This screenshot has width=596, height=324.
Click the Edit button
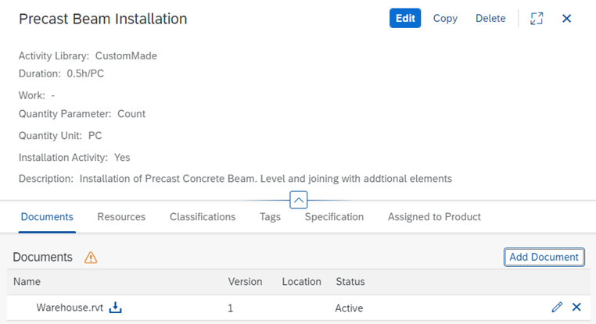pos(405,18)
